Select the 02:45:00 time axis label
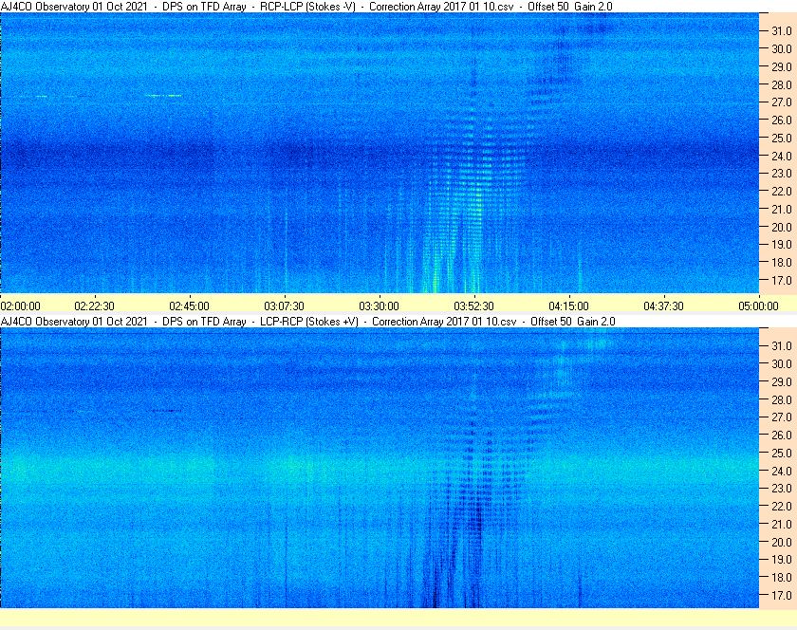The image size is (797, 630). [189, 306]
